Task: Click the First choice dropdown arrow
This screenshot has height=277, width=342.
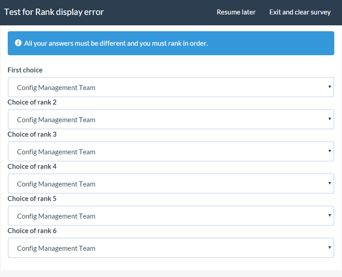Action: pyautogui.click(x=330, y=87)
